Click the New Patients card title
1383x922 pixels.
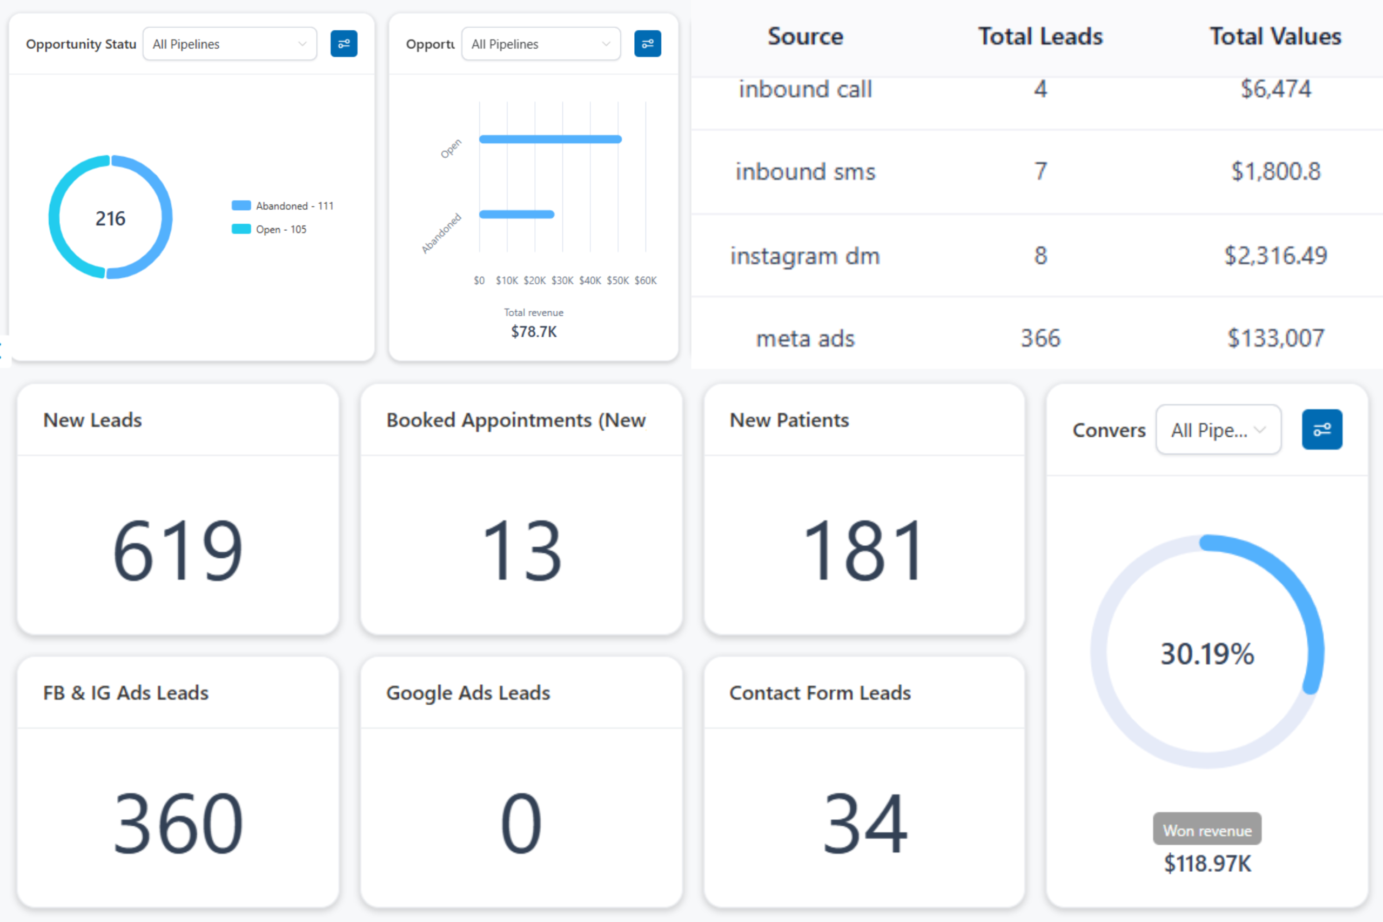click(x=789, y=420)
